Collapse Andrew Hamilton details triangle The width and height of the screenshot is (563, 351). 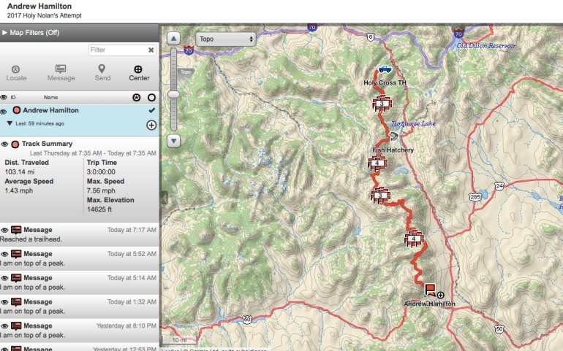[10, 123]
